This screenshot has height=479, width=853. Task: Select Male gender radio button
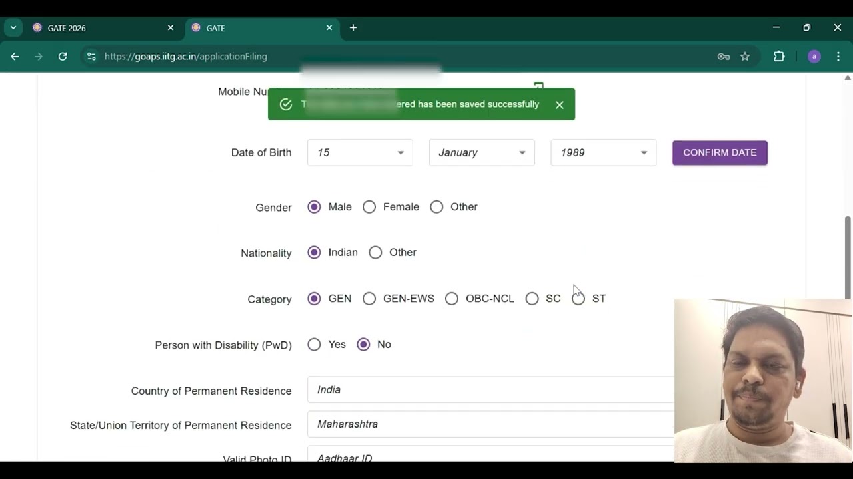click(x=314, y=207)
